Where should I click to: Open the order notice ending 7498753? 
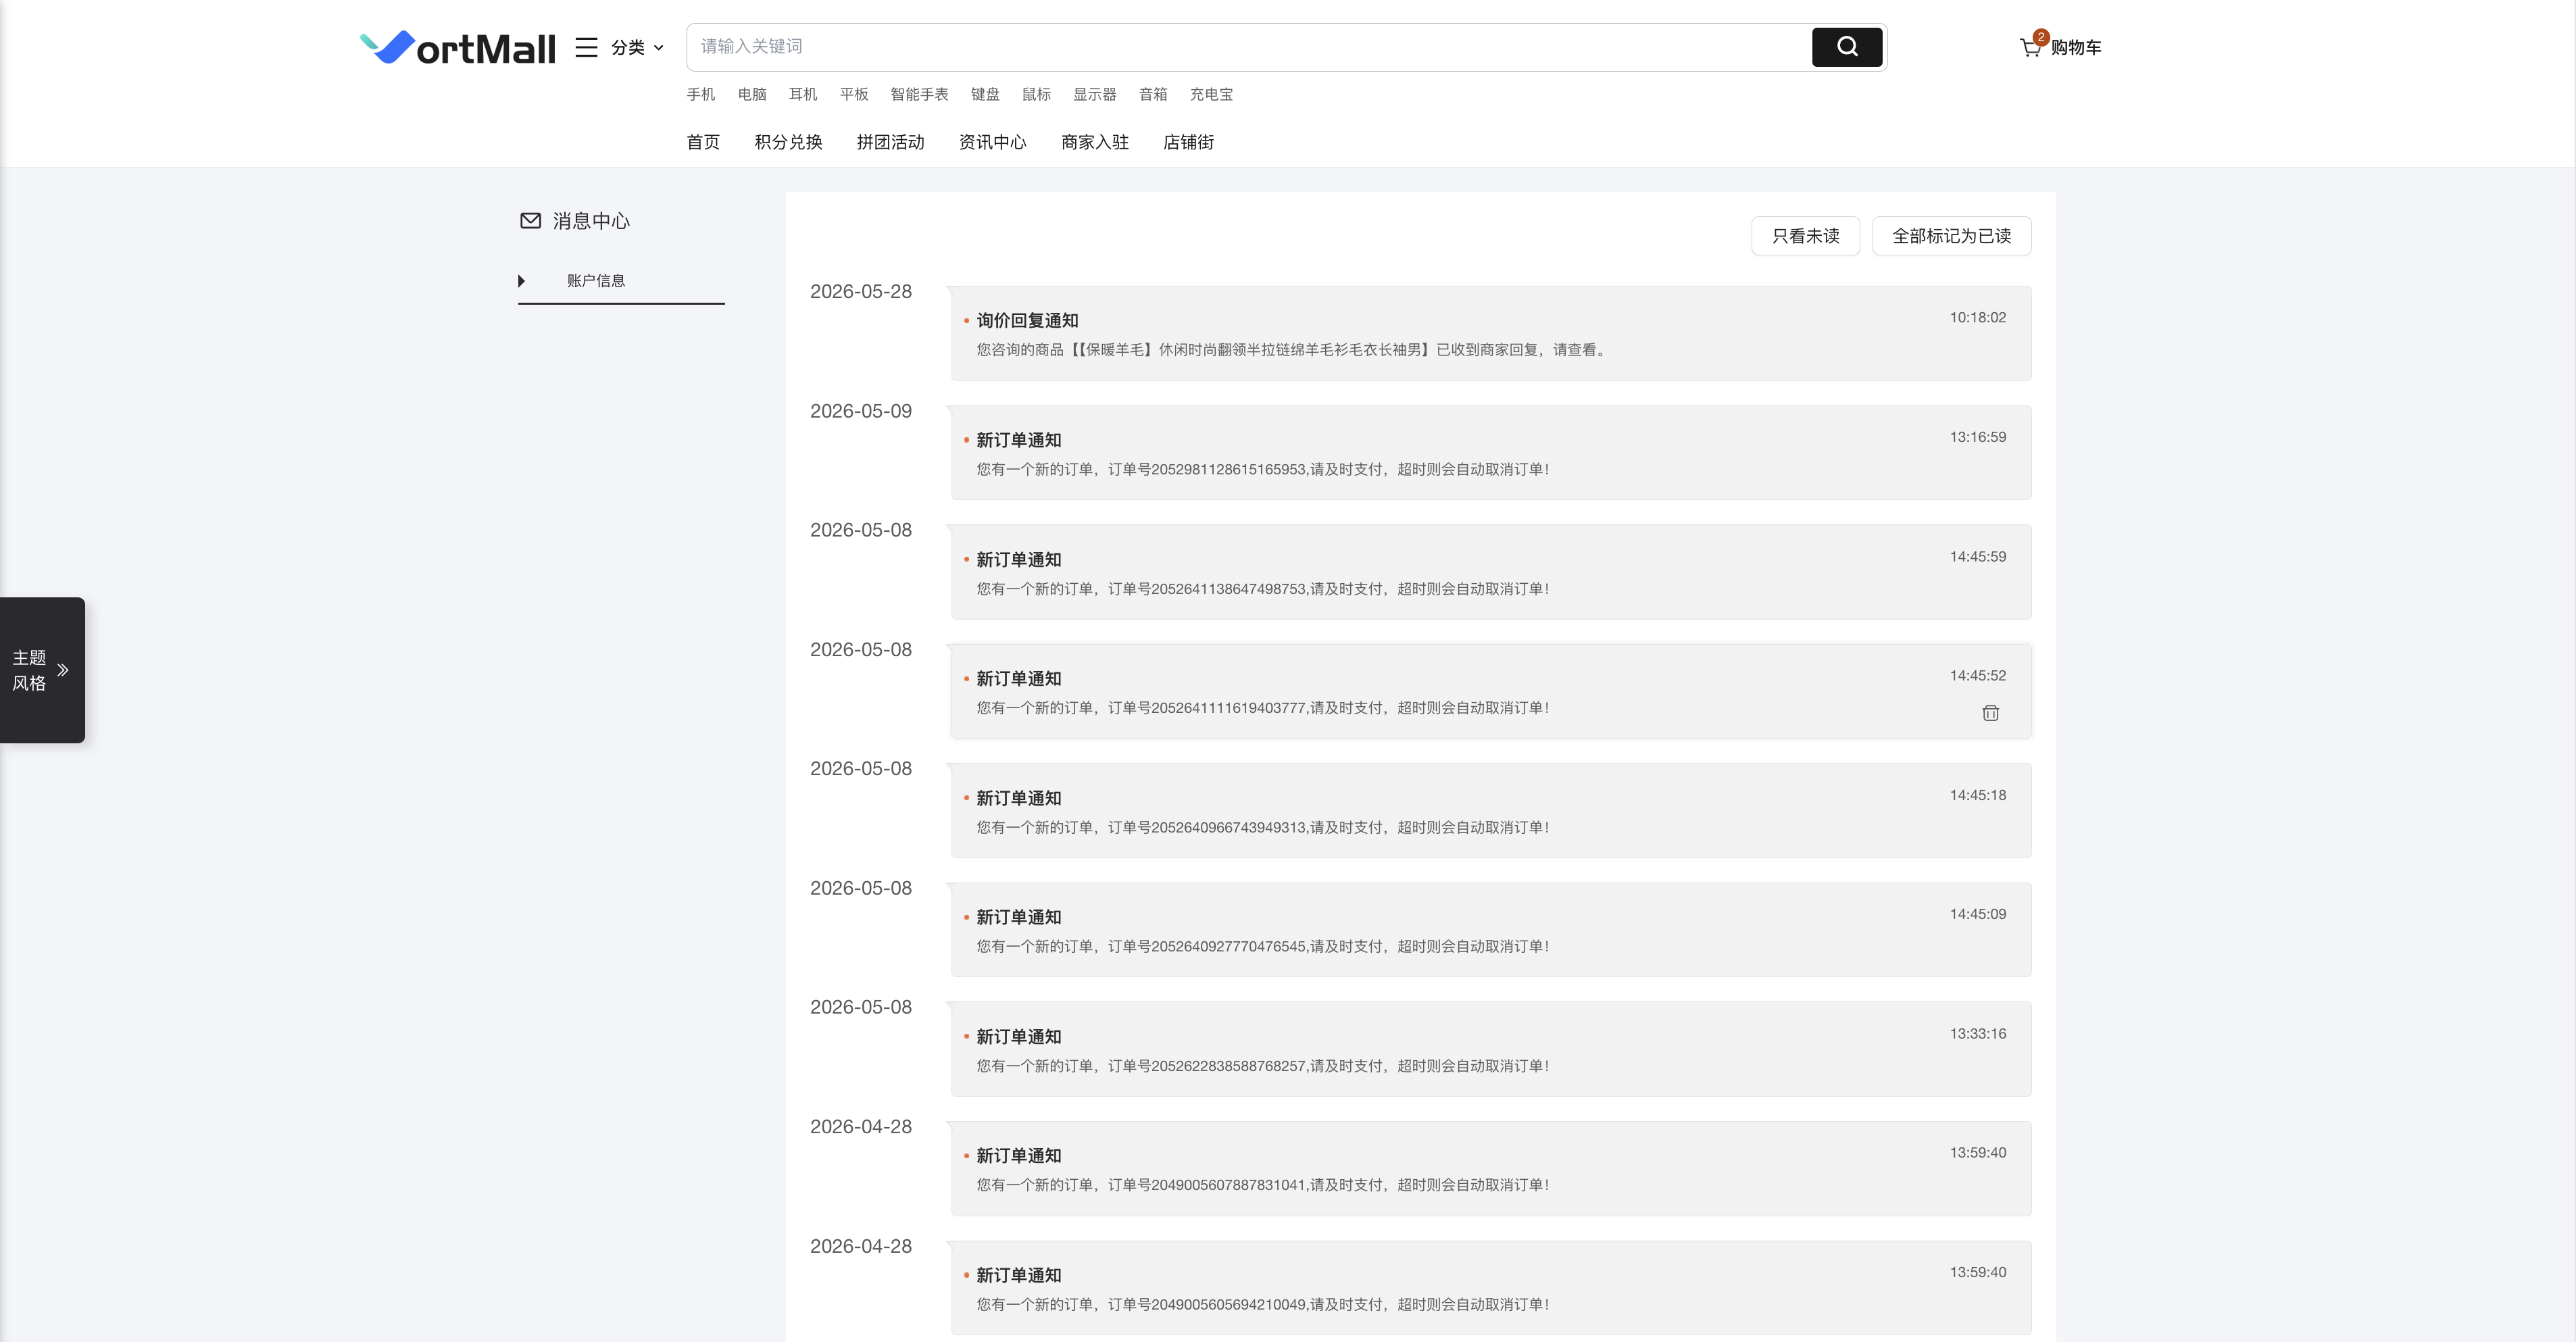(x=1490, y=572)
